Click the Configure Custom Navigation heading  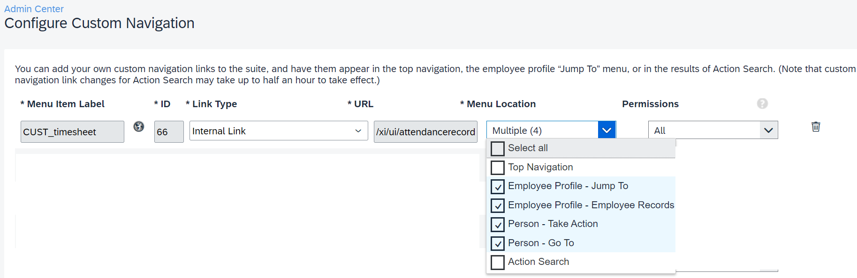99,23
